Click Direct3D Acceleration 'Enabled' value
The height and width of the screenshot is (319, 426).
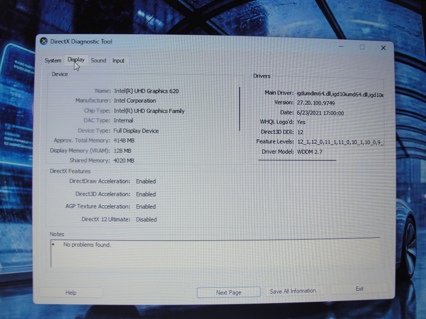146,194
